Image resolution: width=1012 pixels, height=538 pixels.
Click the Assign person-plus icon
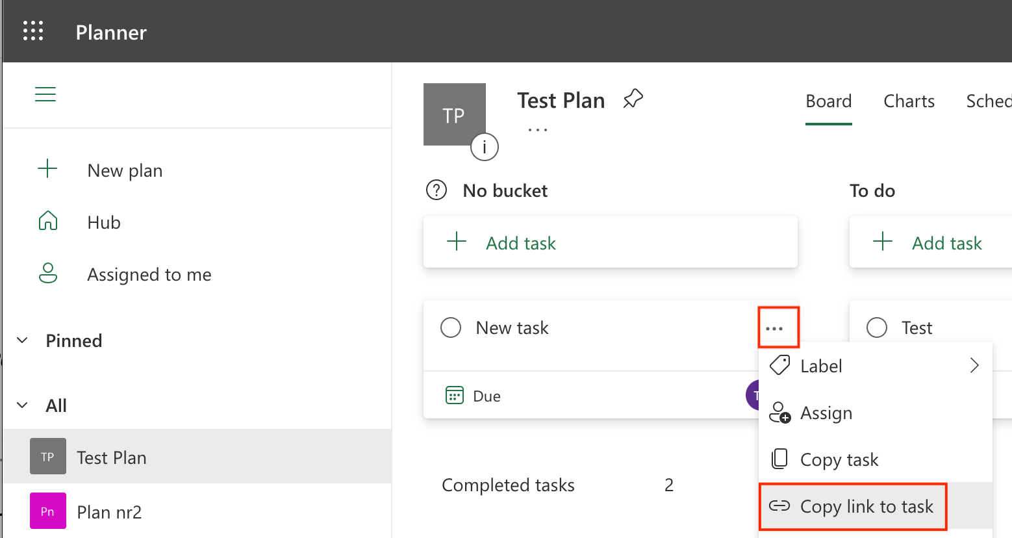pyautogui.click(x=779, y=413)
